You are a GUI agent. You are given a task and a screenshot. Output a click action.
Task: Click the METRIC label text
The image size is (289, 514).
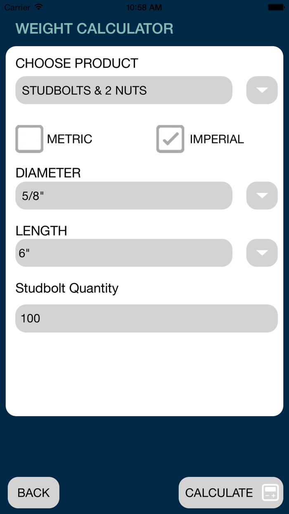70,139
